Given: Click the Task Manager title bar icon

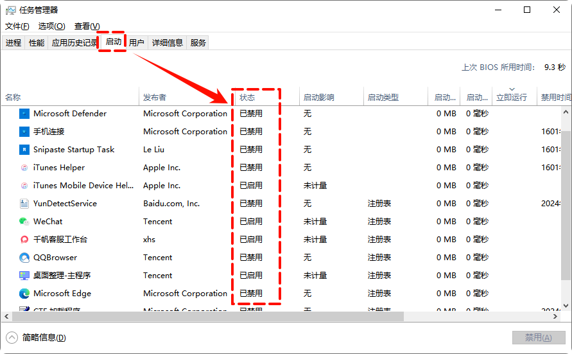Looking at the screenshot, I should 11,10.
